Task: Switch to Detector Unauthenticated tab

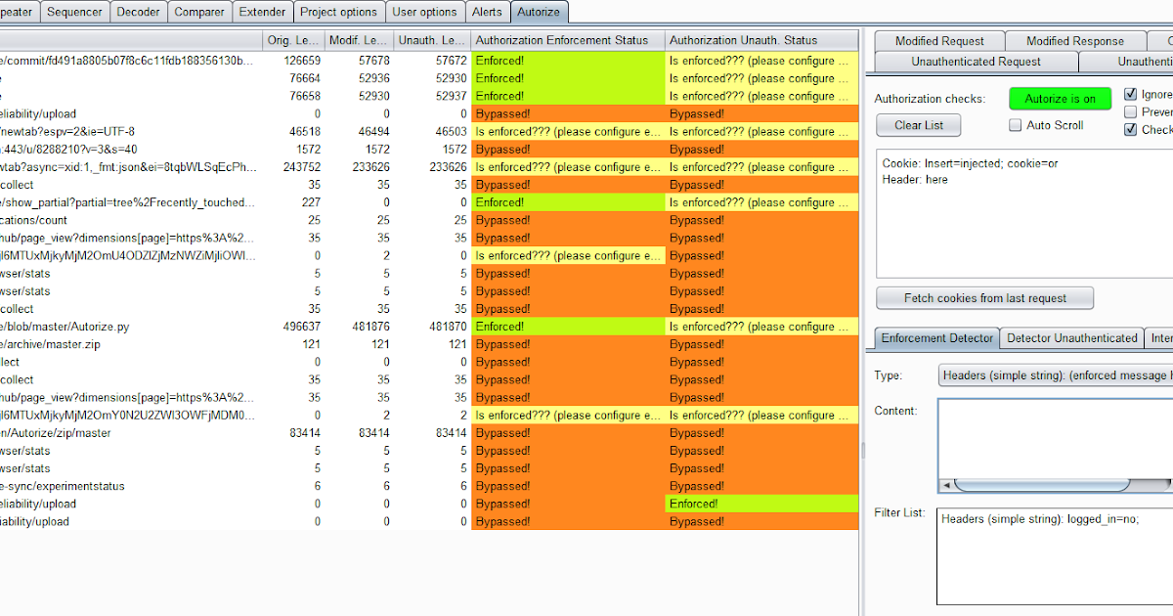Action: [x=1071, y=337]
